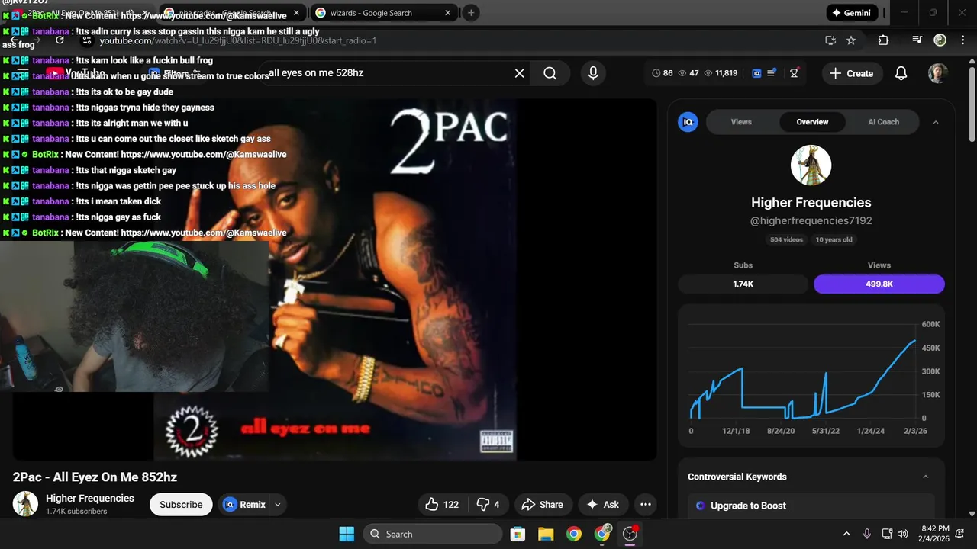Click the Higher Frequencies avatar in vidIQ panel
The image size is (977, 549).
coord(811,165)
